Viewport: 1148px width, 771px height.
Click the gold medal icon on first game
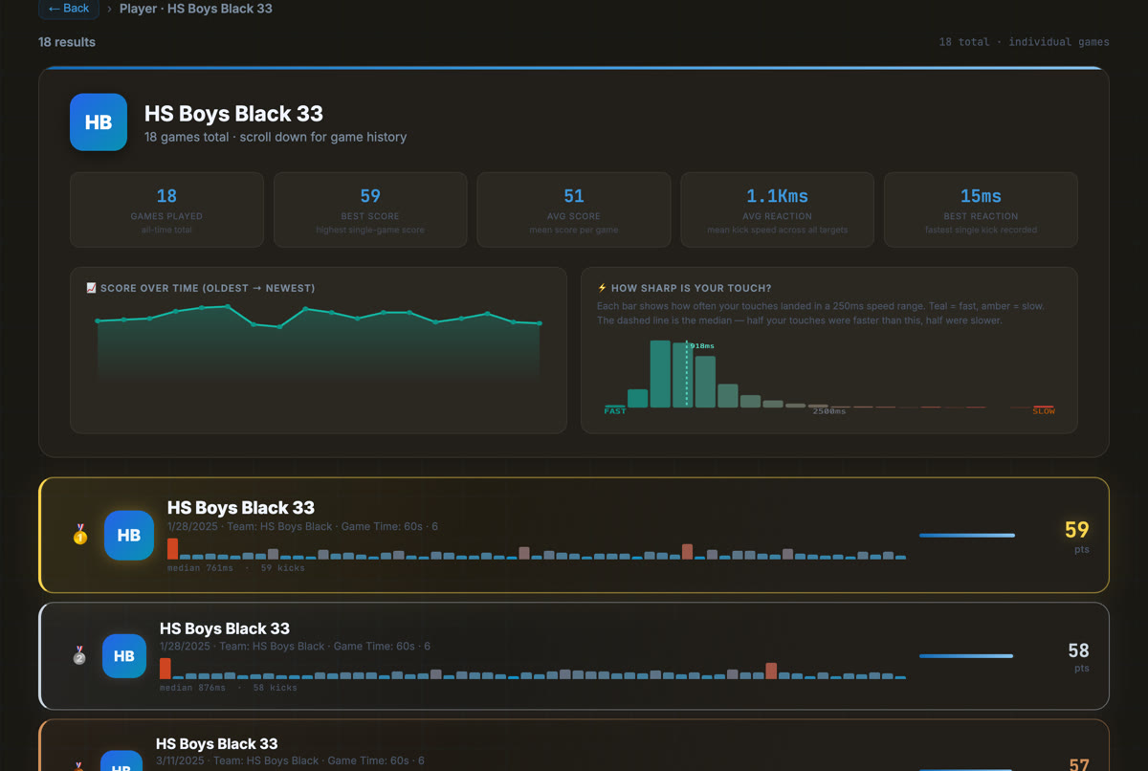(80, 535)
